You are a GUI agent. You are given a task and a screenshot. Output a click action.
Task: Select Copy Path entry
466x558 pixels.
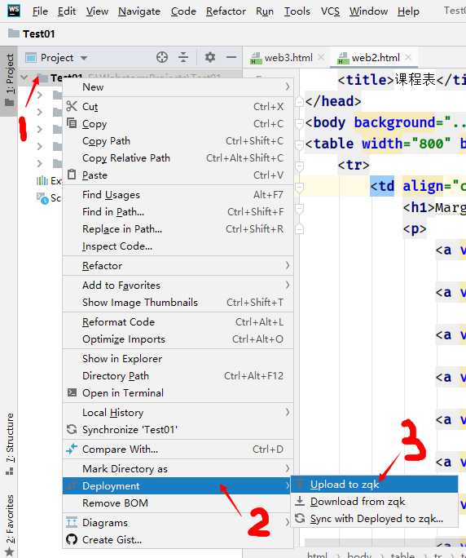(x=178, y=140)
